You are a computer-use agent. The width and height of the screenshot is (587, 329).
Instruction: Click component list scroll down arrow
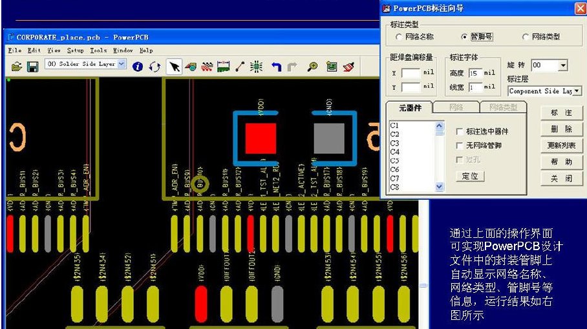440,186
